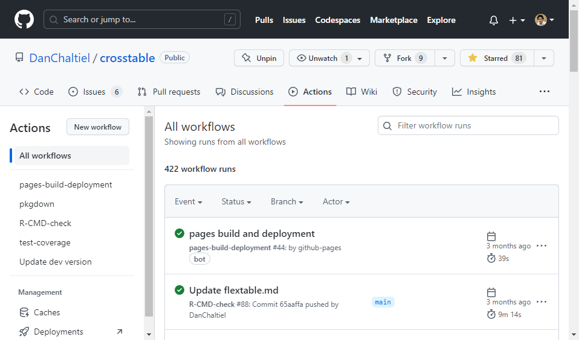Open more options for pages build run
Screen dimensions: 579x340
(x=542, y=246)
